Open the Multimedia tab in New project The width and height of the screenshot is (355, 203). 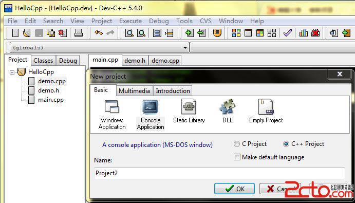[x=134, y=91]
